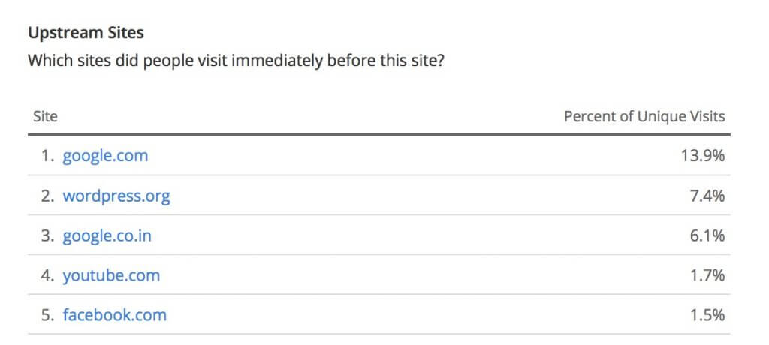Click the question text about sites visited before
The width and height of the screenshot is (769, 345).
click(x=235, y=61)
